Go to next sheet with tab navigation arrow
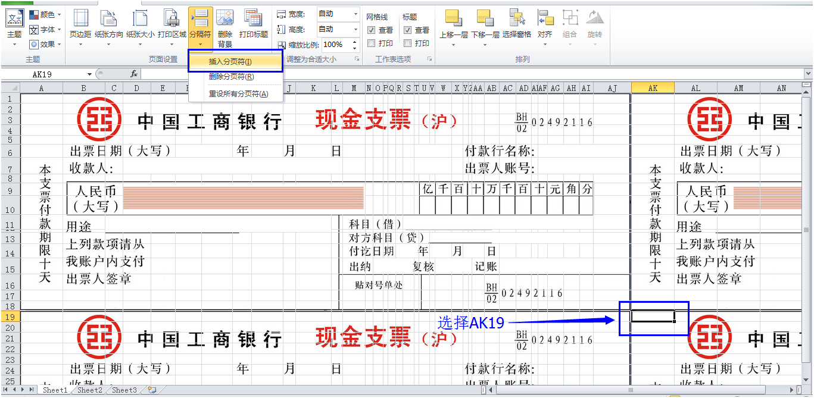The height and width of the screenshot is (398, 814). point(23,390)
